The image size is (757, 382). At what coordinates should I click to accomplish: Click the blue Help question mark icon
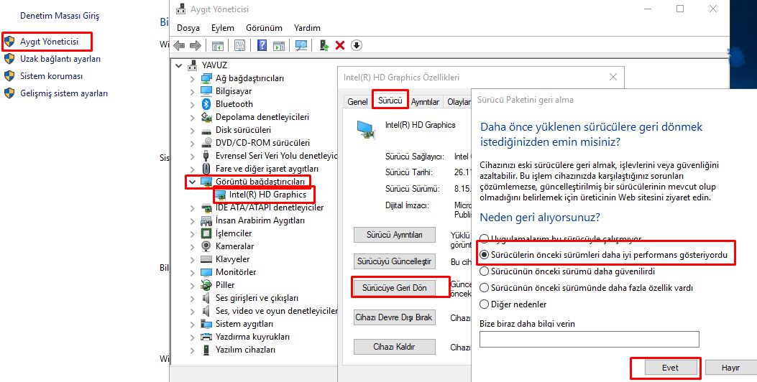262,45
